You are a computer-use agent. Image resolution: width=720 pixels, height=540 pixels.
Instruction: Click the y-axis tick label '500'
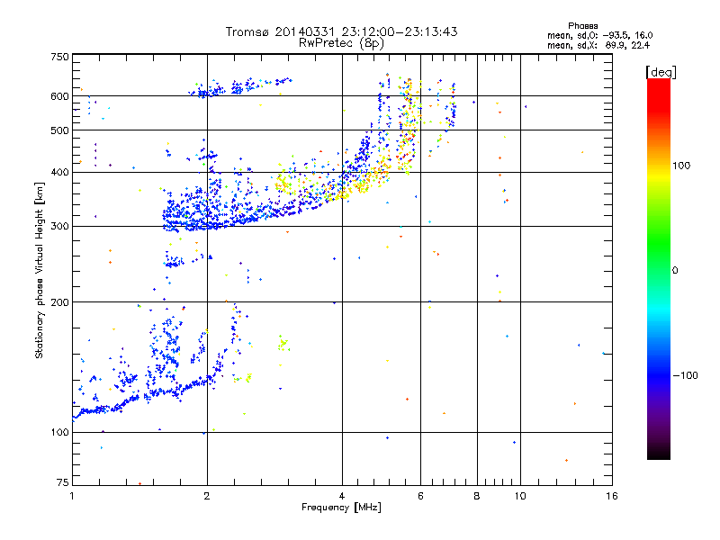click(59, 130)
